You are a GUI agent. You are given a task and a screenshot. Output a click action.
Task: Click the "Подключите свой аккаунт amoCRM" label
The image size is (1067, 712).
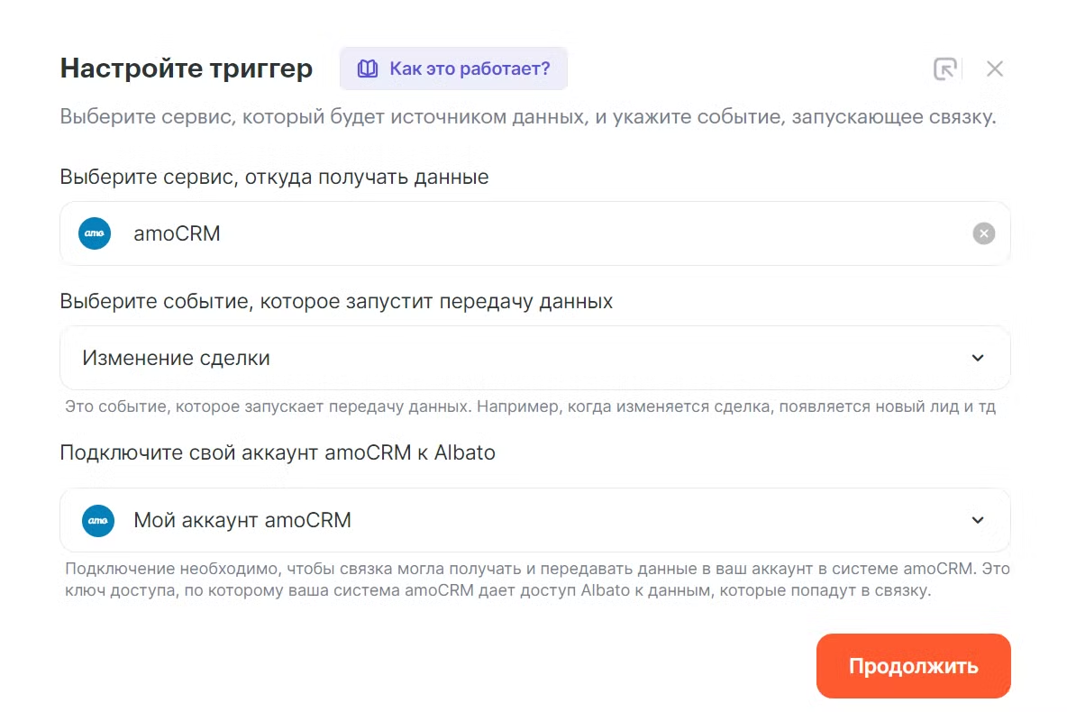tap(278, 452)
